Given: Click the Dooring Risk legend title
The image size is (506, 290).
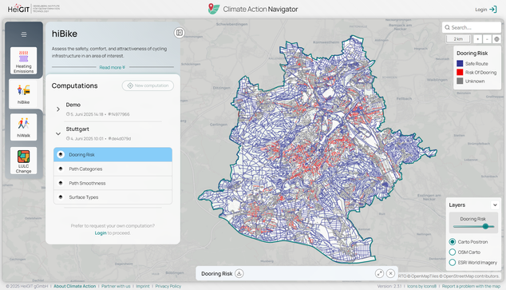Looking at the screenshot, I should 472,54.
